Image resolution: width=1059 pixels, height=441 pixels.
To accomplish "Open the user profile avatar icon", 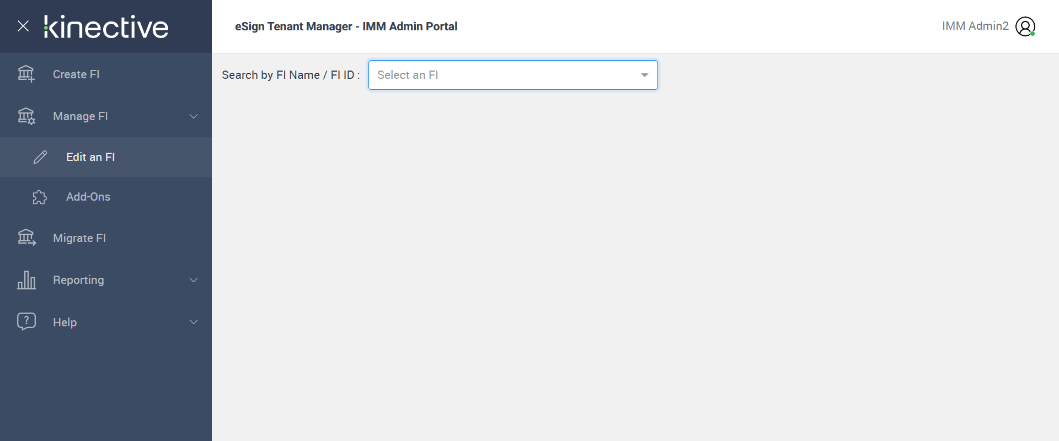I will pyautogui.click(x=1025, y=26).
